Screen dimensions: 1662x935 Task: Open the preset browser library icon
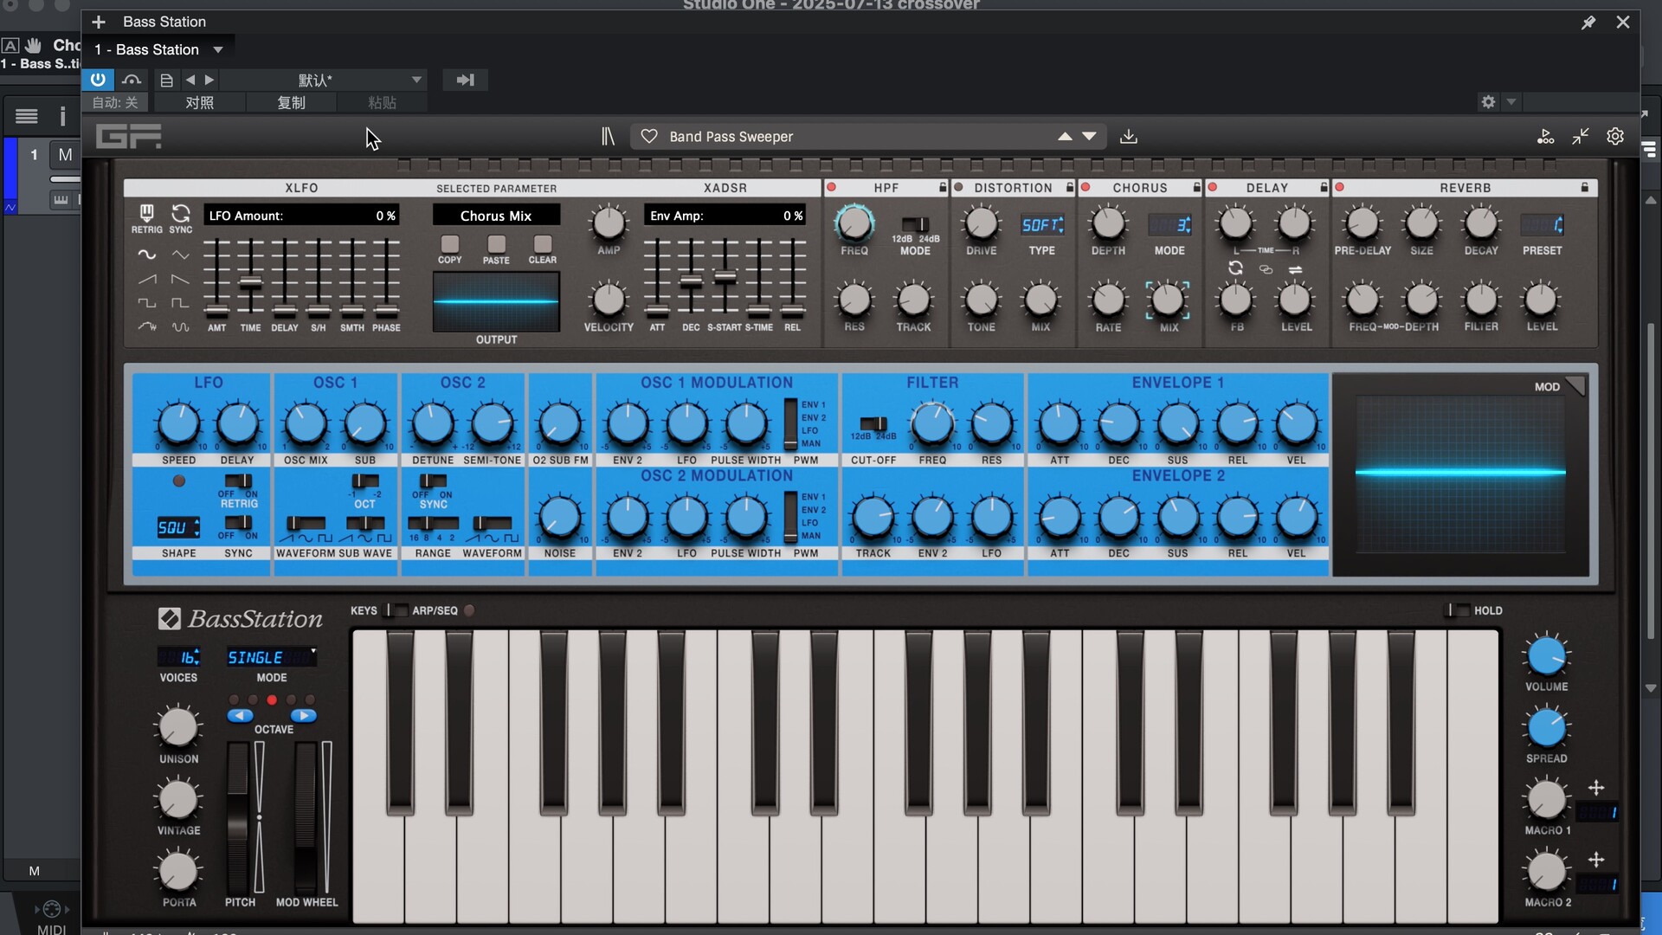pyautogui.click(x=608, y=137)
